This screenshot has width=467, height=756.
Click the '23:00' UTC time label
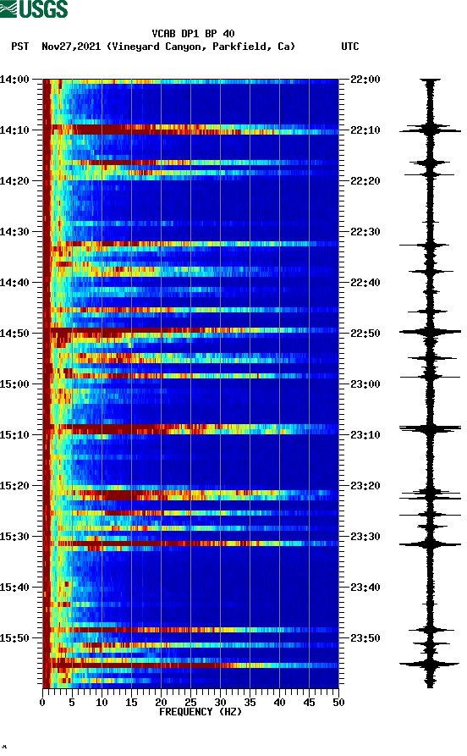tap(365, 384)
